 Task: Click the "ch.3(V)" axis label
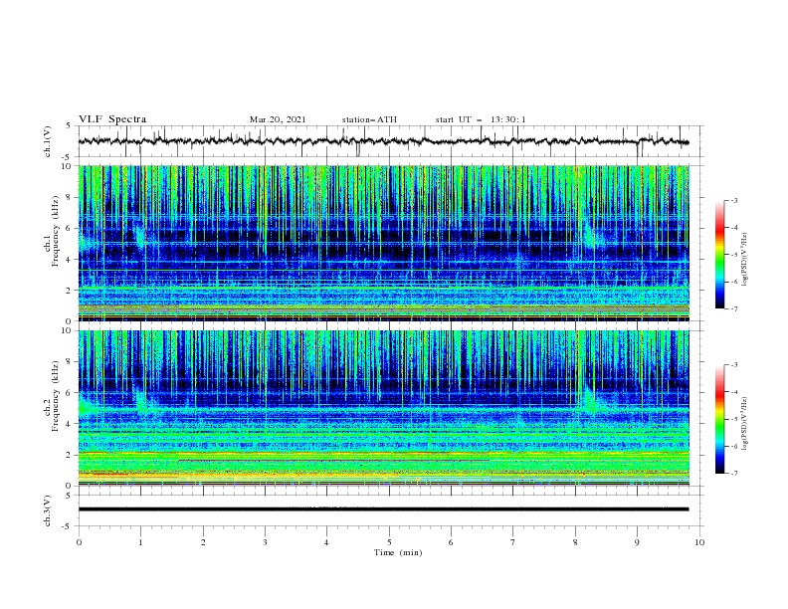(48, 510)
